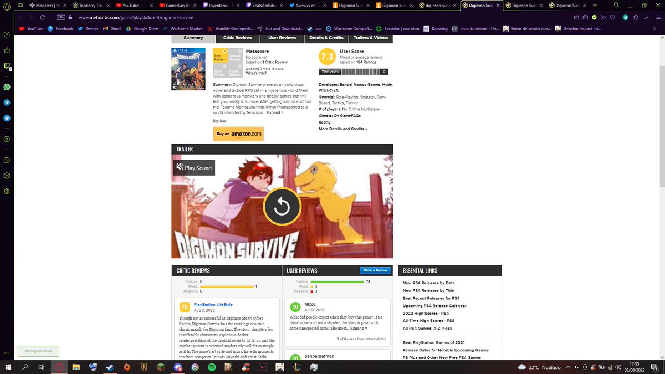
Task: Open a new tab with plus button
Action: 595,5
